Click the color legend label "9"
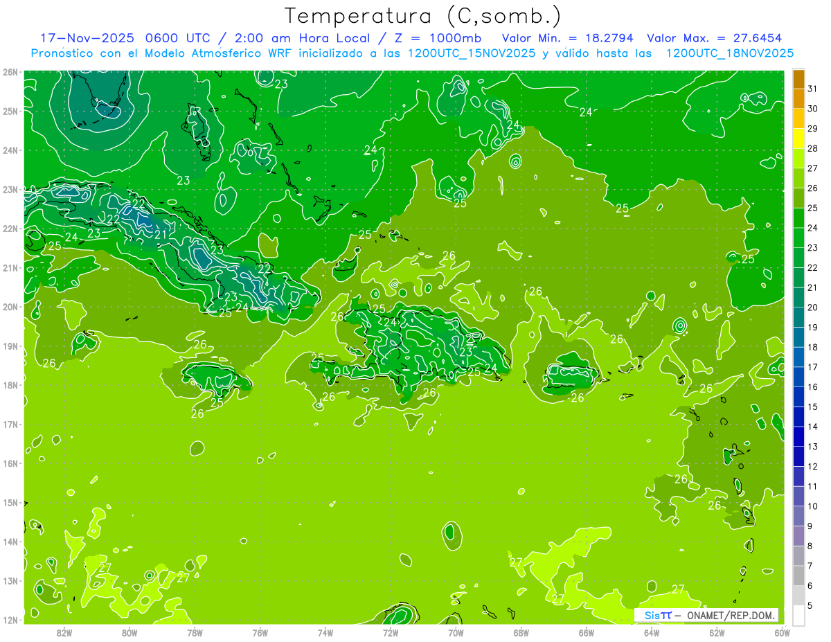The image size is (831, 642). point(810,526)
